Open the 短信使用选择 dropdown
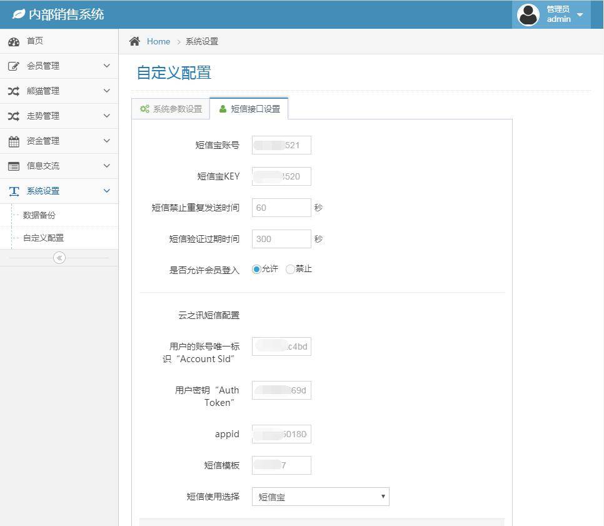Viewport: 604px width, 526px height. point(320,497)
